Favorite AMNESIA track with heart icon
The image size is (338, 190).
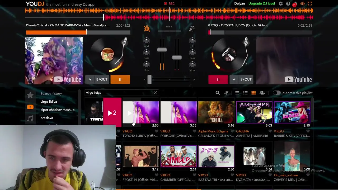270,131
